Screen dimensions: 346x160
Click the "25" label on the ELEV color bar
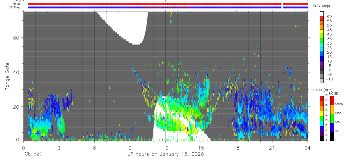(x=329, y=48)
